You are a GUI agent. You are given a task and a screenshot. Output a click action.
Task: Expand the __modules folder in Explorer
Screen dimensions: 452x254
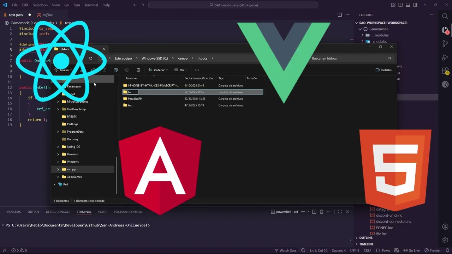tap(363, 35)
